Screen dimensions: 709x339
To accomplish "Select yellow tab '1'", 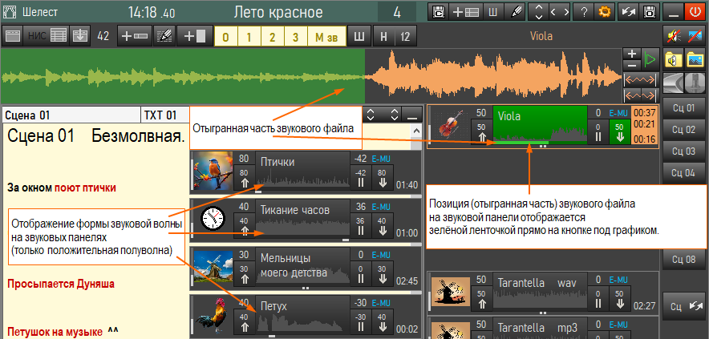I will point(249,36).
